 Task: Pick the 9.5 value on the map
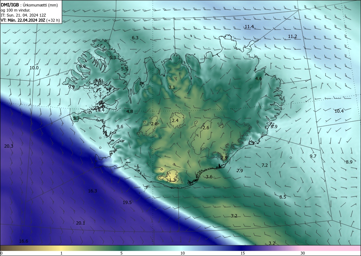click(98, 81)
